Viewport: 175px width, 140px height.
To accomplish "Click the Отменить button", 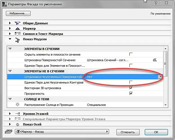I will [128, 132].
